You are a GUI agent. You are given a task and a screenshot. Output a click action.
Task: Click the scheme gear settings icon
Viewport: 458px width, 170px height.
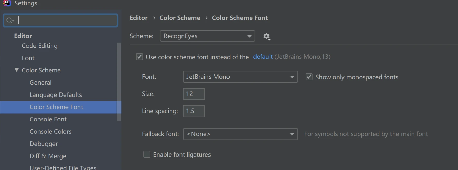tap(266, 36)
